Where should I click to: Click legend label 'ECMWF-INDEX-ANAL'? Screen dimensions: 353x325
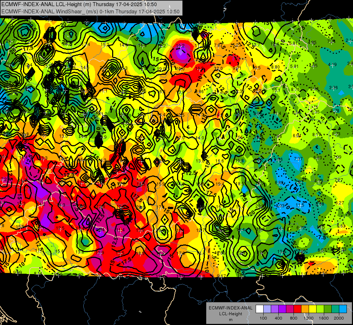pos(230,308)
